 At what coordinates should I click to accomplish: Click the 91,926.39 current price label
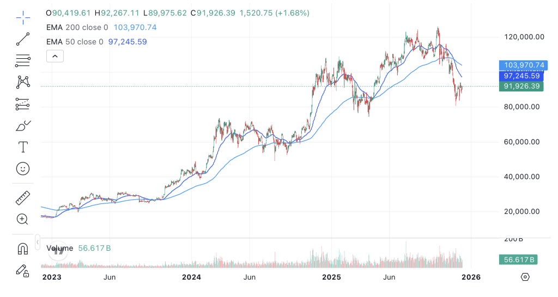tap(521, 86)
